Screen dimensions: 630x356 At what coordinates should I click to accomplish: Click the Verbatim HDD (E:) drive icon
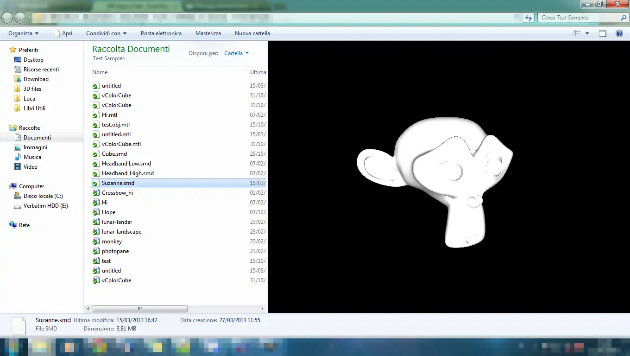18,205
